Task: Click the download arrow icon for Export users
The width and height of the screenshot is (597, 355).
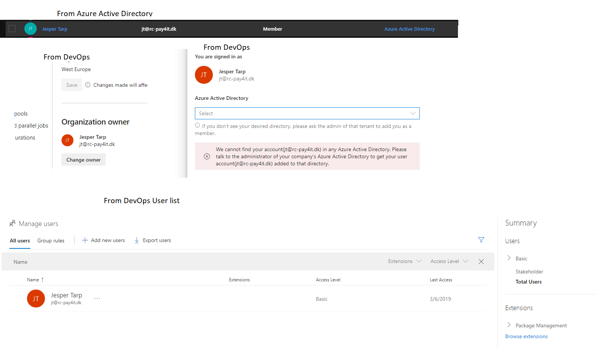Action: point(137,240)
